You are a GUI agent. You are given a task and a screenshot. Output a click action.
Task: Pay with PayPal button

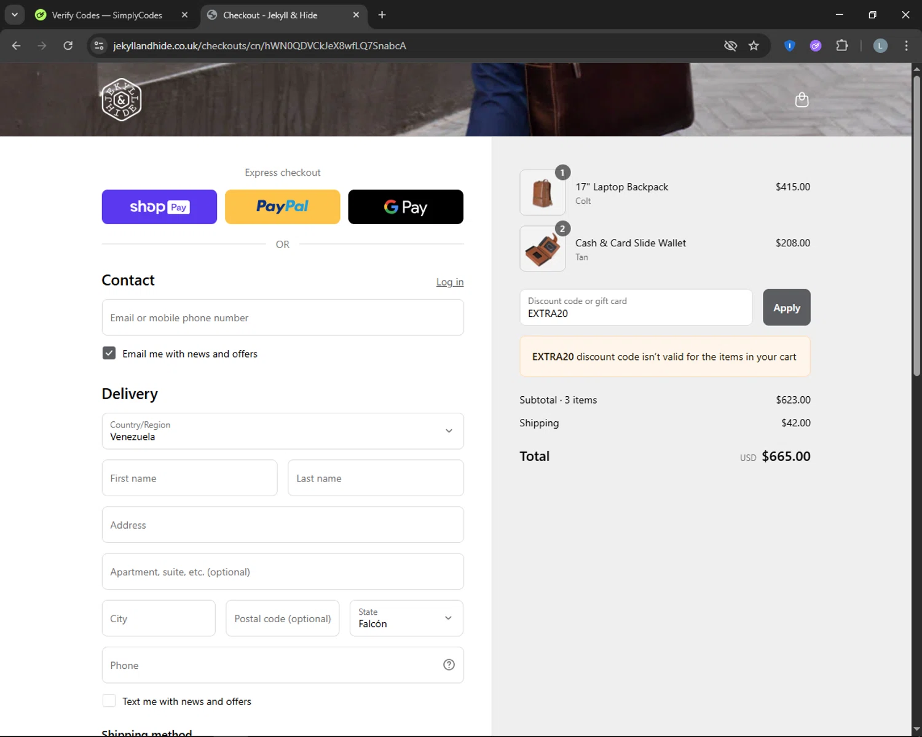tap(283, 207)
